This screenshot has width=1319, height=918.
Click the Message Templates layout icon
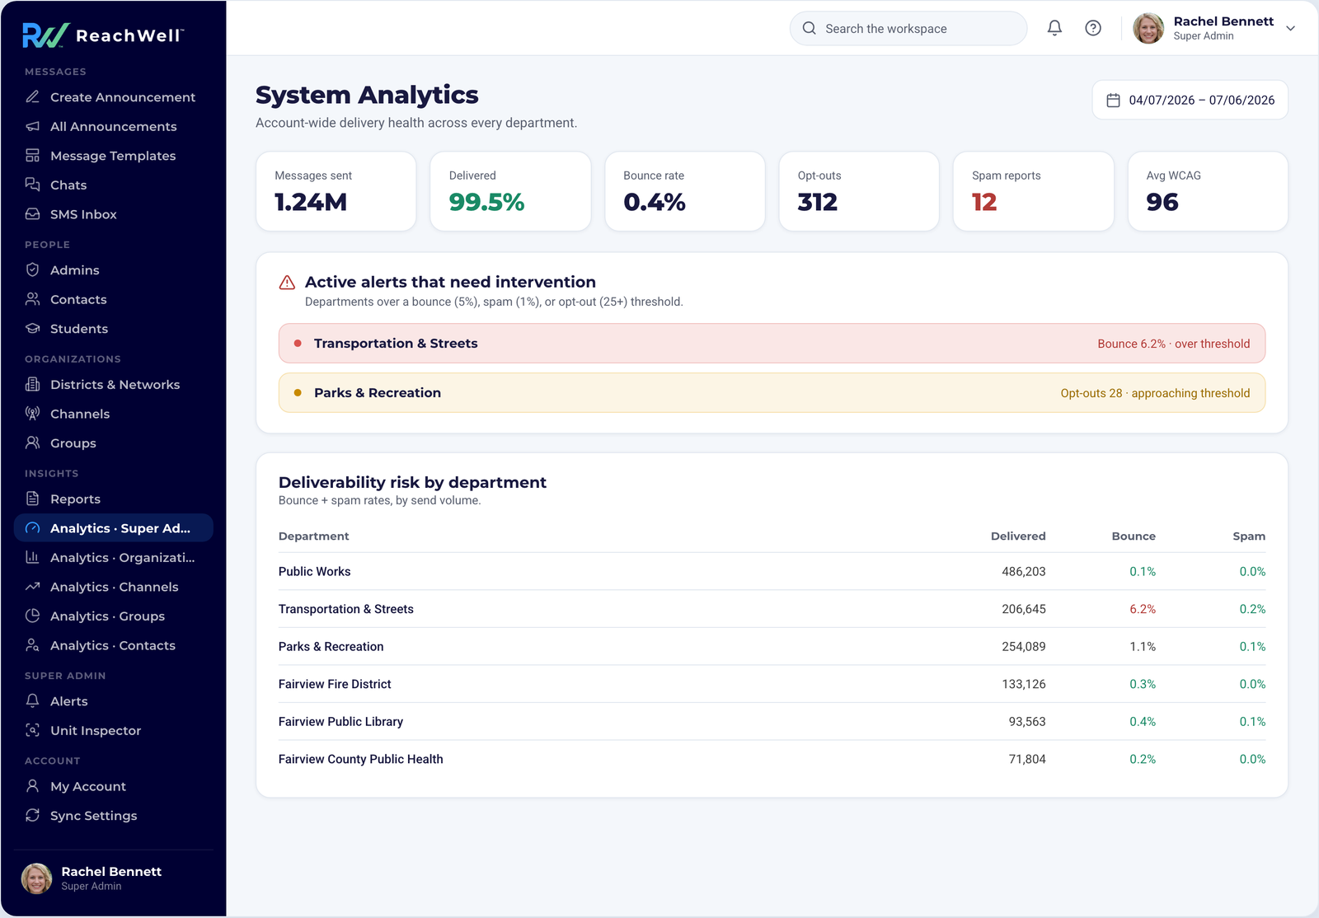point(33,155)
